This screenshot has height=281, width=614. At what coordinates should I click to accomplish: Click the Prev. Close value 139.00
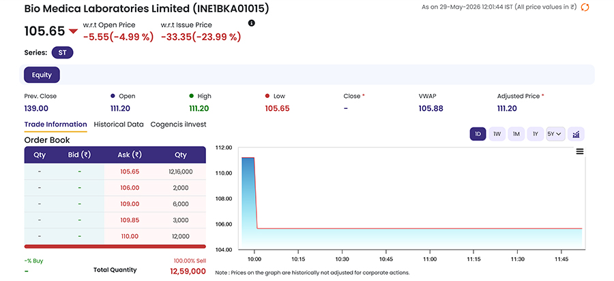pos(36,108)
